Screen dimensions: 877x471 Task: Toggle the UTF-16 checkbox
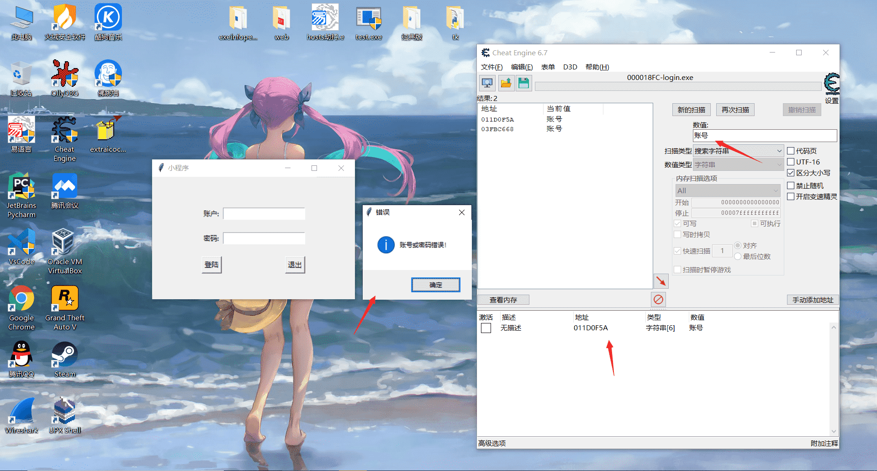(791, 162)
